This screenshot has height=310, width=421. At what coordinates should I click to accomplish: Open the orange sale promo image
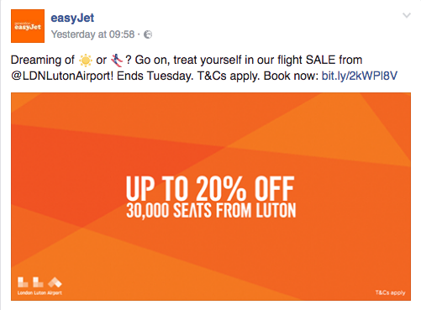click(211, 197)
